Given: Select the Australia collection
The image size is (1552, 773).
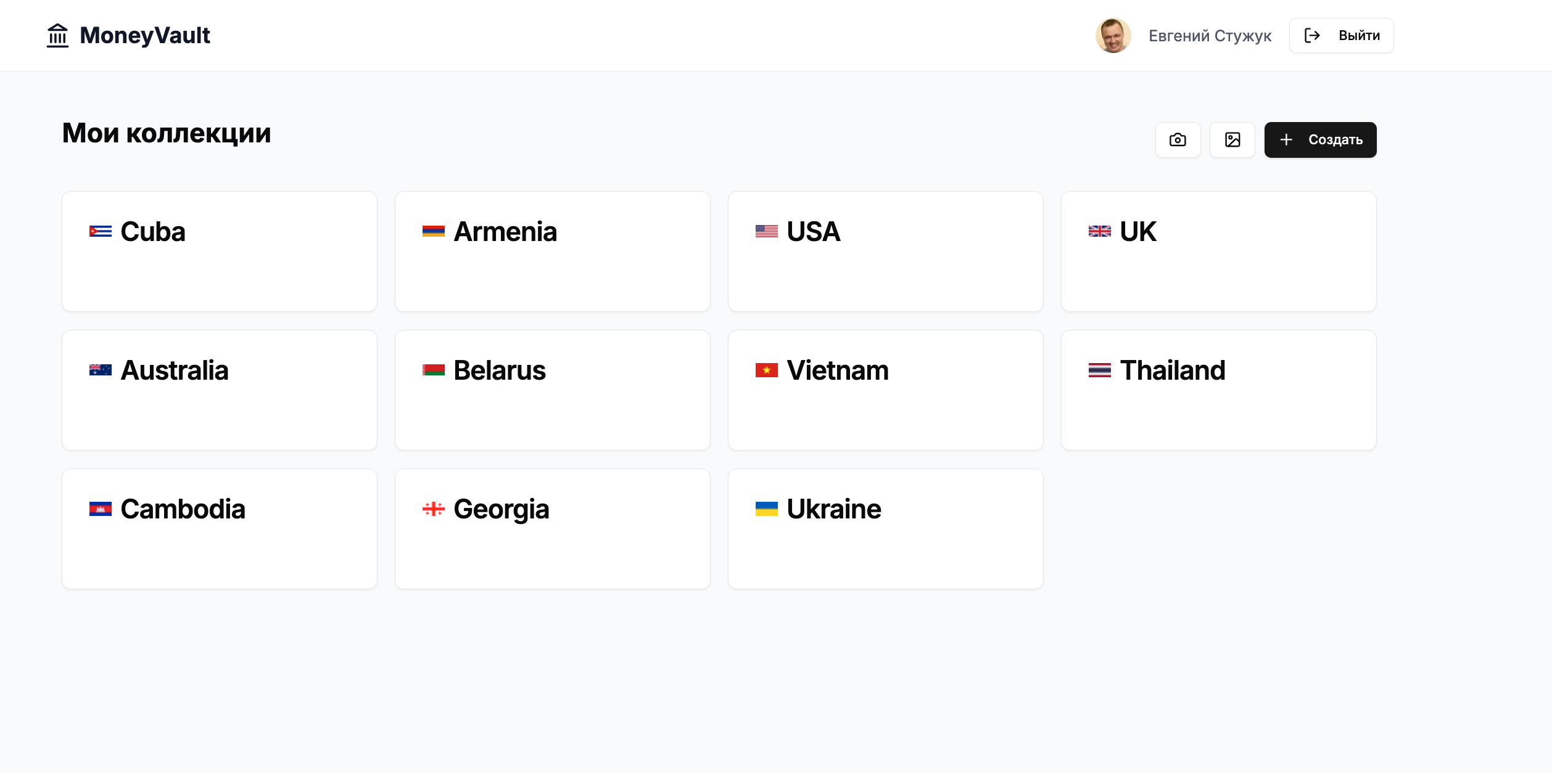Looking at the screenshot, I should [x=219, y=390].
